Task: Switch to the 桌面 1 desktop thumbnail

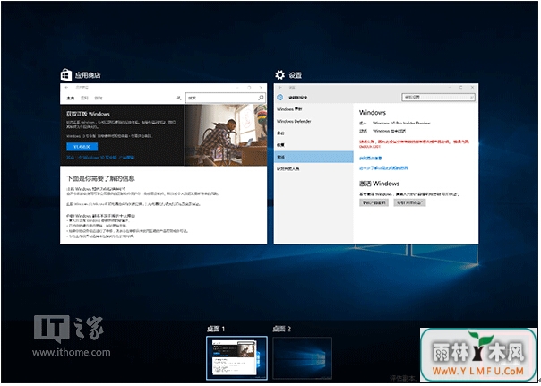Action: pyautogui.click(x=236, y=358)
